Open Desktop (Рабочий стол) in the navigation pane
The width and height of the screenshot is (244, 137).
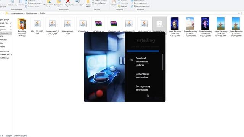[4, 23]
